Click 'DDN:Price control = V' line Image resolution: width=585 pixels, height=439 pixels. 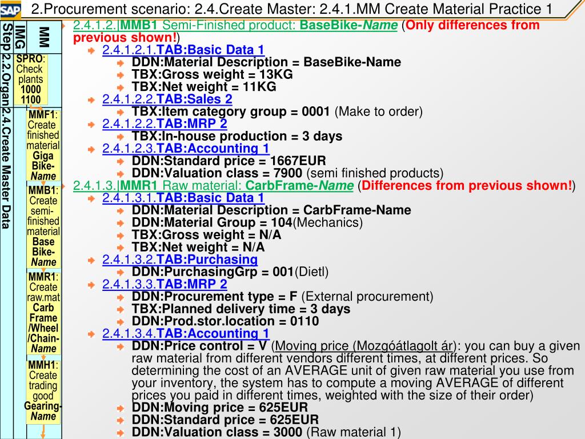(199, 346)
